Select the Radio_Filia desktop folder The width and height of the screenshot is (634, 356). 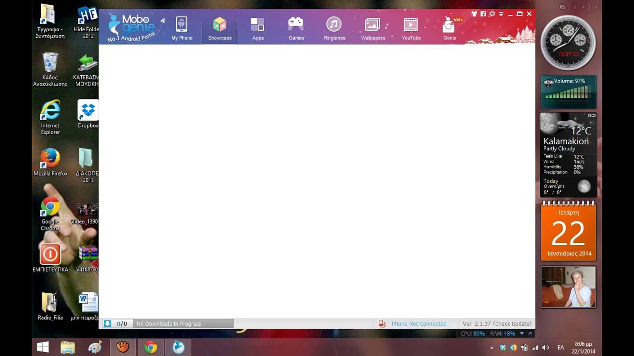tap(50, 307)
